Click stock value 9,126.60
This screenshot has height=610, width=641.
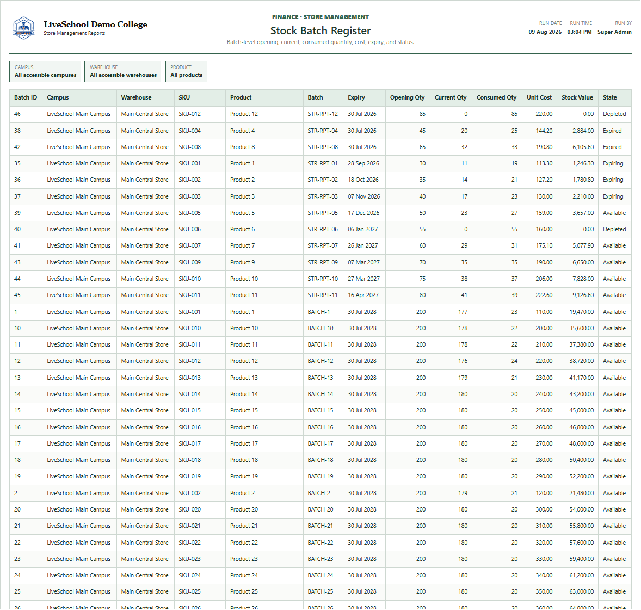tap(583, 295)
